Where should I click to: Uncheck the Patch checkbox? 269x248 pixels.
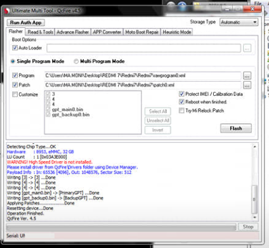coord(15,85)
